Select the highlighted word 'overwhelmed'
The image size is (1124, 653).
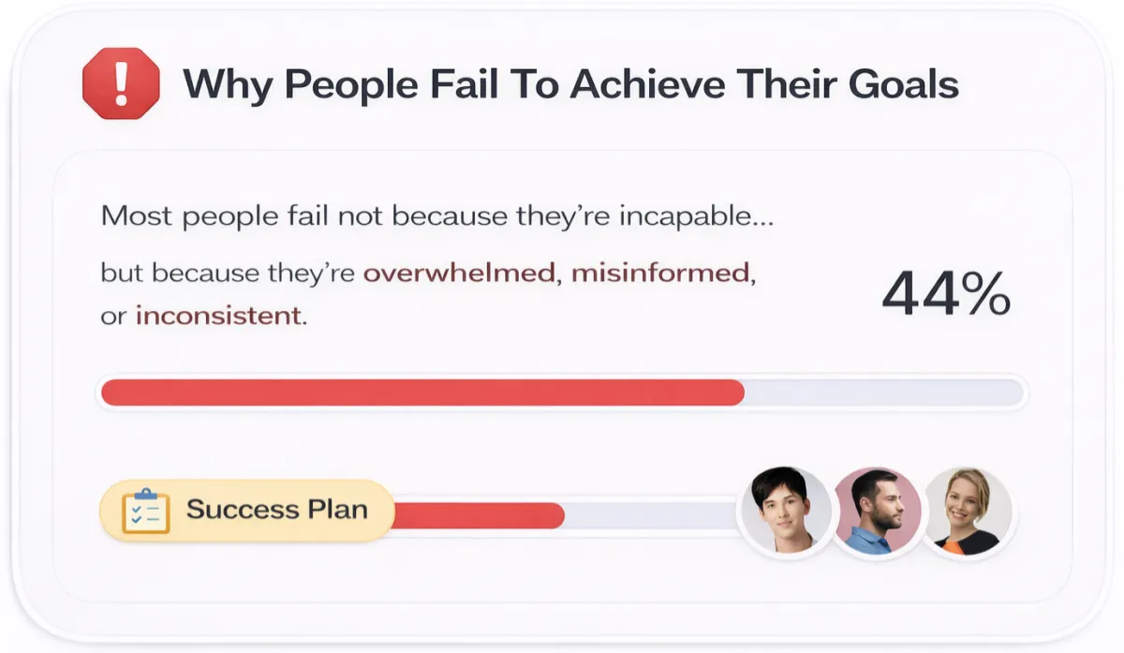pos(459,273)
